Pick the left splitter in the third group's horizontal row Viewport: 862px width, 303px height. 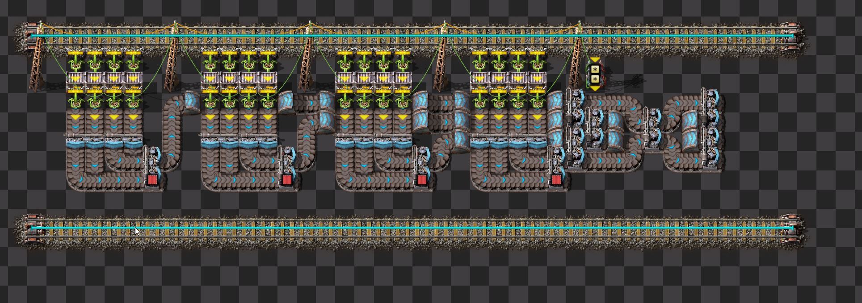pyautogui.click(x=355, y=140)
